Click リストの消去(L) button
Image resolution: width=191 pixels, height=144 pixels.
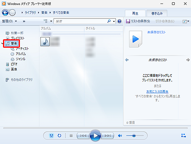tap(165, 21)
